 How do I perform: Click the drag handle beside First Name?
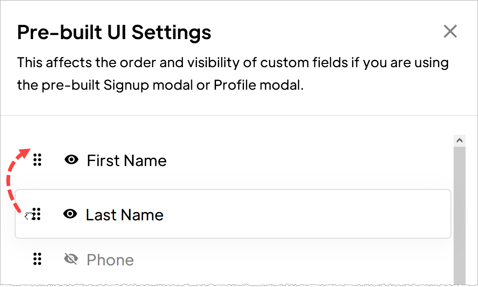pyautogui.click(x=37, y=160)
